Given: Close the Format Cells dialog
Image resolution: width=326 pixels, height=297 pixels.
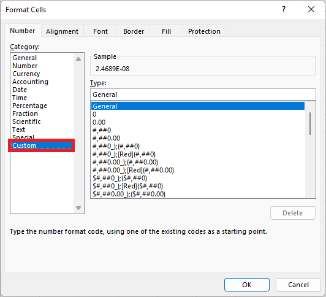Looking at the screenshot, I should point(311,9).
